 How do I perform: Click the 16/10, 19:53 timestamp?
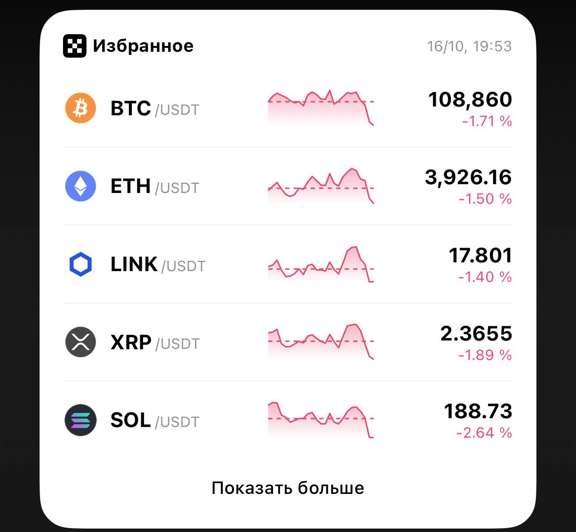[469, 46]
